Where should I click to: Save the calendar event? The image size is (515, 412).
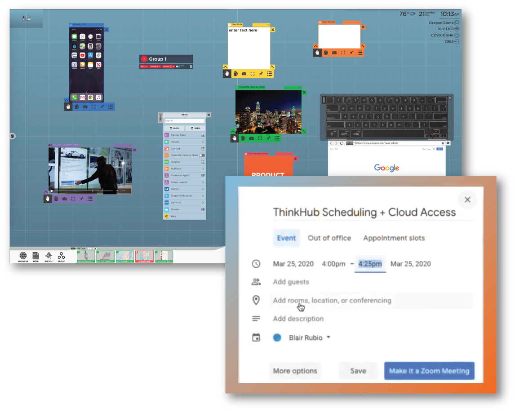pos(358,371)
